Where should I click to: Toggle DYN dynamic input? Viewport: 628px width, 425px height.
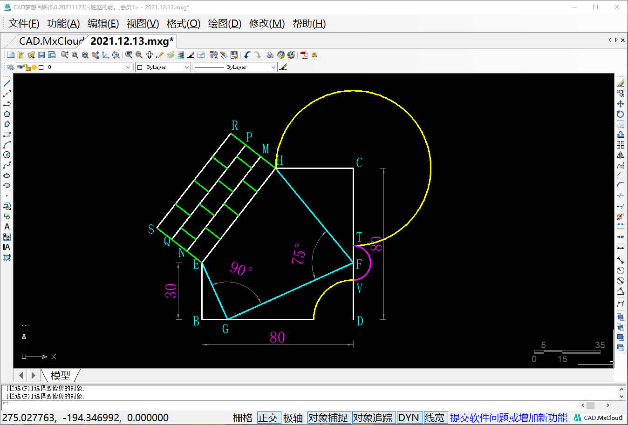point(409,418)
